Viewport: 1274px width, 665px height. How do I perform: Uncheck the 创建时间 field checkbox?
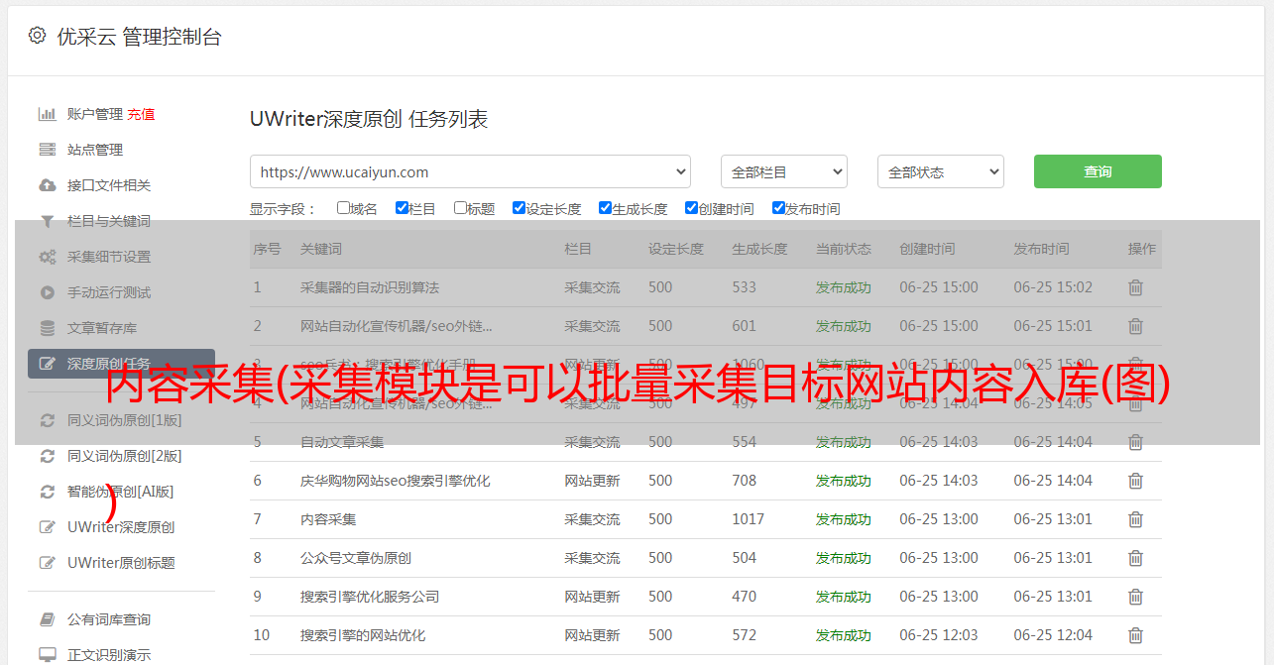coord(691,208)
